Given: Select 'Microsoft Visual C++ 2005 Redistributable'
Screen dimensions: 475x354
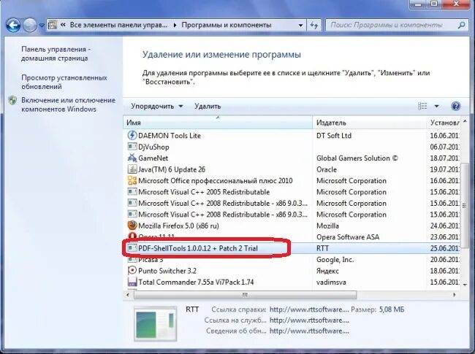Looking at the screenshot, I should coord(204,192).
